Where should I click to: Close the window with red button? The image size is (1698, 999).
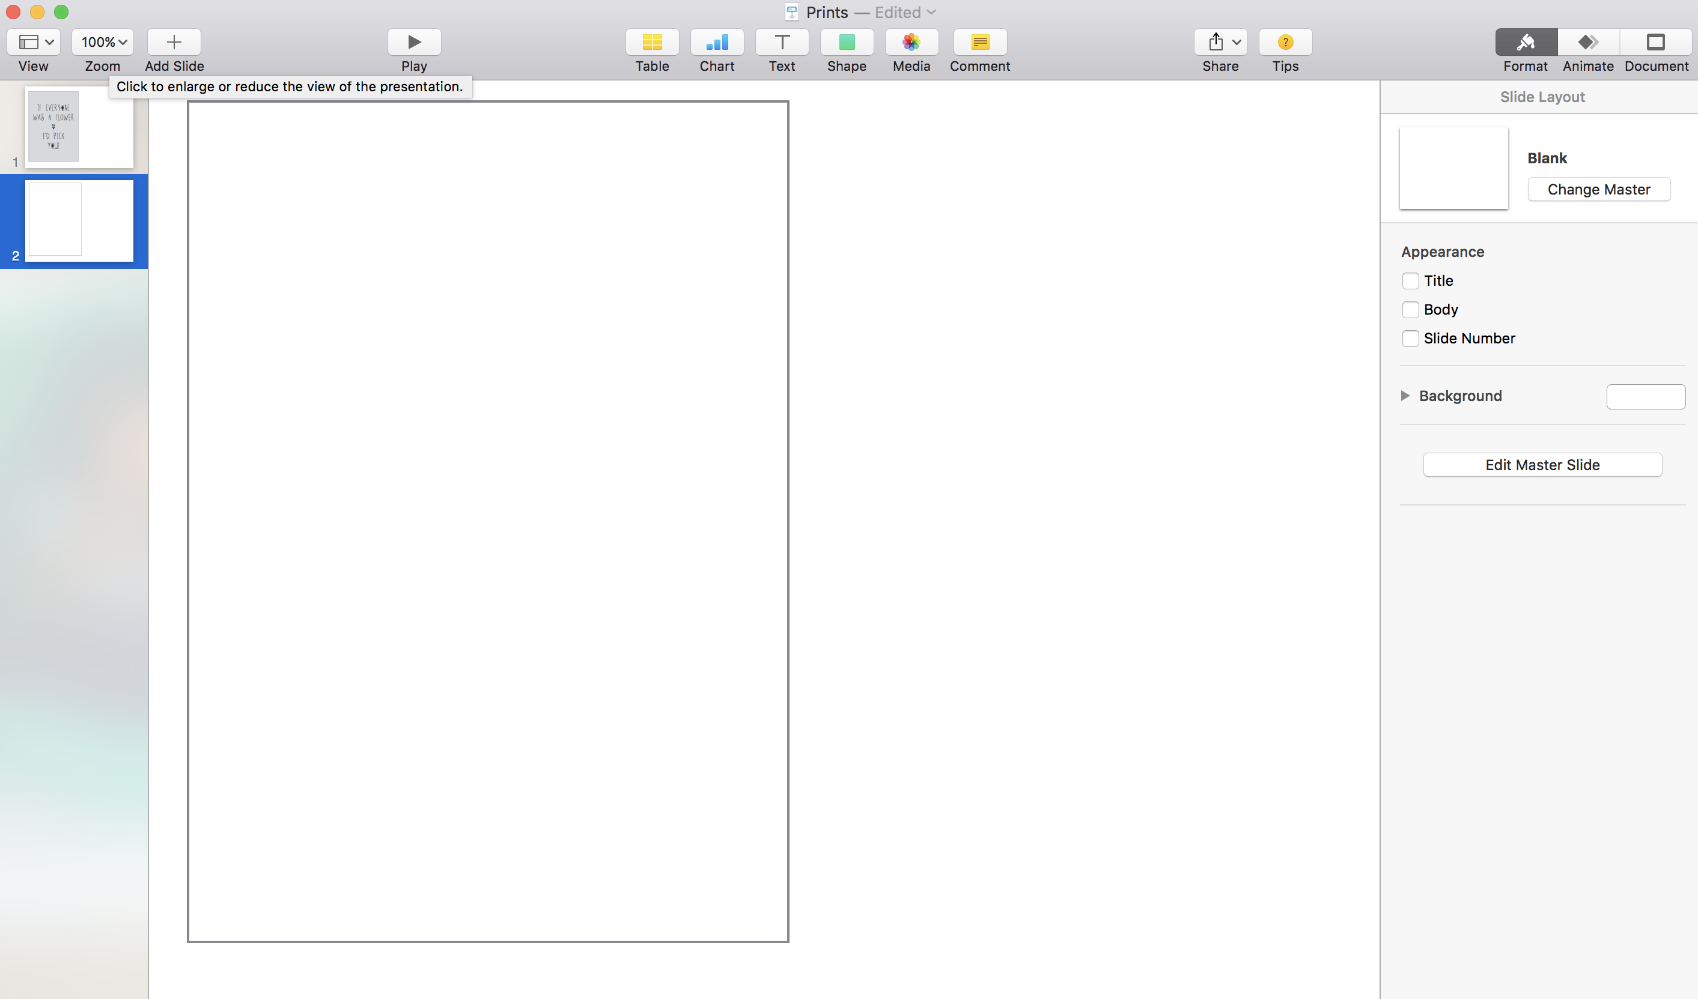tap(13, 12)
